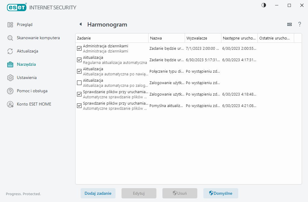This screenshot has height=202, width=308.
Task: Click the Konto ESET HOME user icon
Action: [10, 104]
